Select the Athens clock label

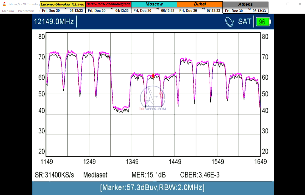click(x=246, y=4)
